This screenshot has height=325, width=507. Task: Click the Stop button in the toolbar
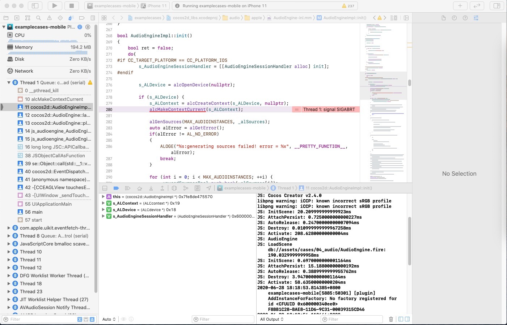(x=71, y=6)
